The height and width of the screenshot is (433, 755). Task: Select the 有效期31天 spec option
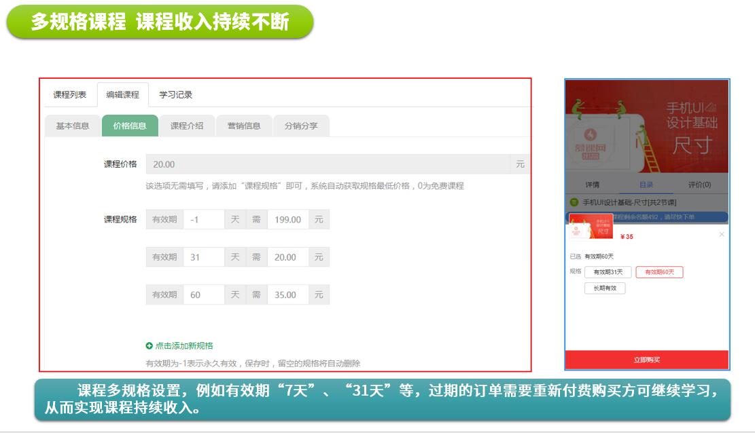click(608, 272)
